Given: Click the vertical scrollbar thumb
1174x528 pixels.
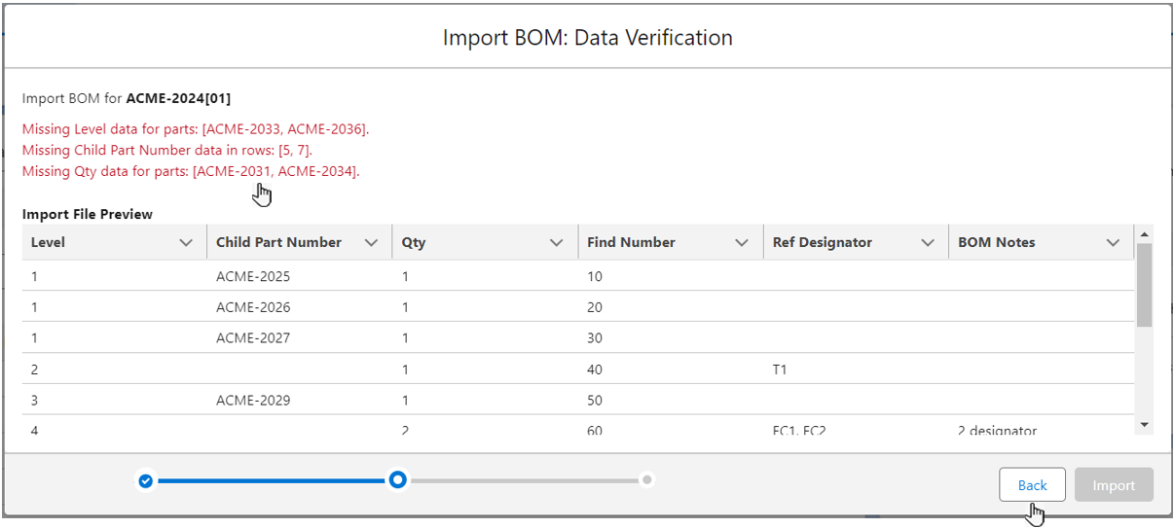Looking at the screenshot, I should pos(1144,284).
